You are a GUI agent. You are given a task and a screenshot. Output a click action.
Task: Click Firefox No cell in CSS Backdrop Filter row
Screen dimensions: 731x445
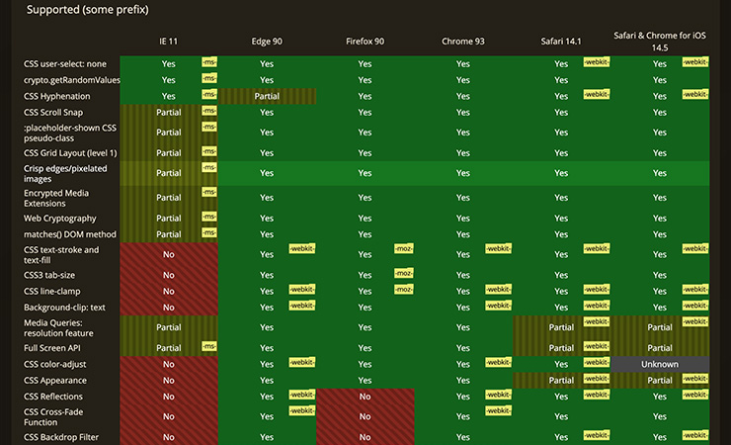point(365,437)
